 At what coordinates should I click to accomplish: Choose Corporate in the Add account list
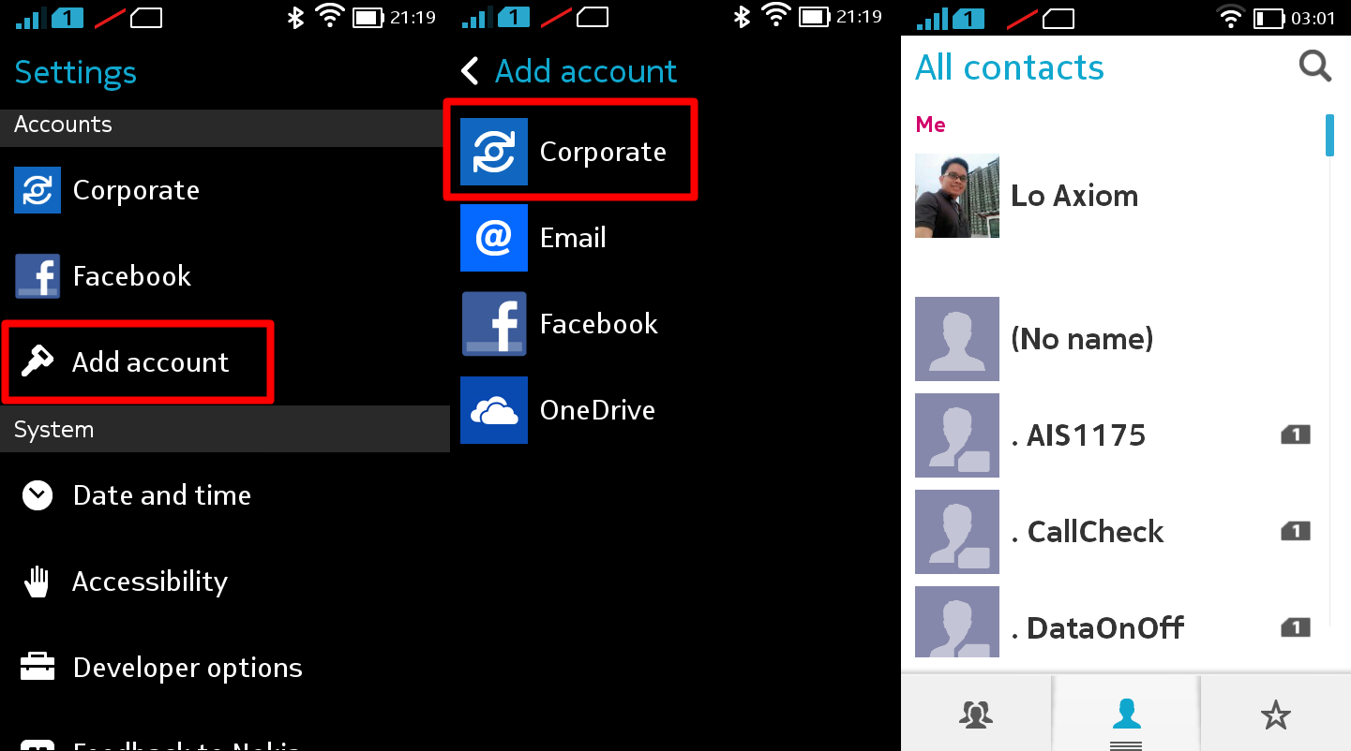[x=570, y=152]
